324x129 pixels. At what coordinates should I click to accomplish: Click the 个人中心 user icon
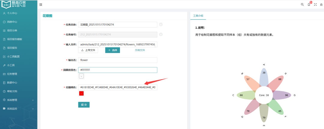tap(4, 13)
